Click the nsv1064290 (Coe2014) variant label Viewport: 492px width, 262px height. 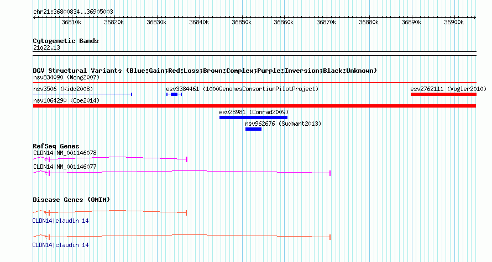pos(66,100)
